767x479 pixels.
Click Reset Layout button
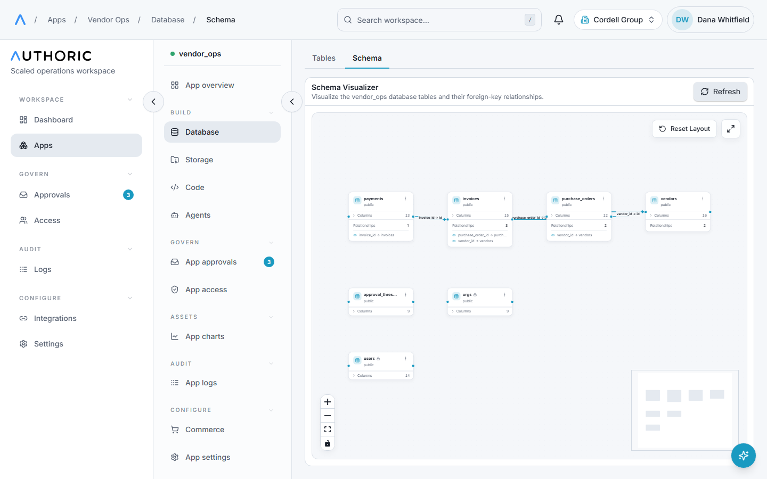(x=684, y=129)
